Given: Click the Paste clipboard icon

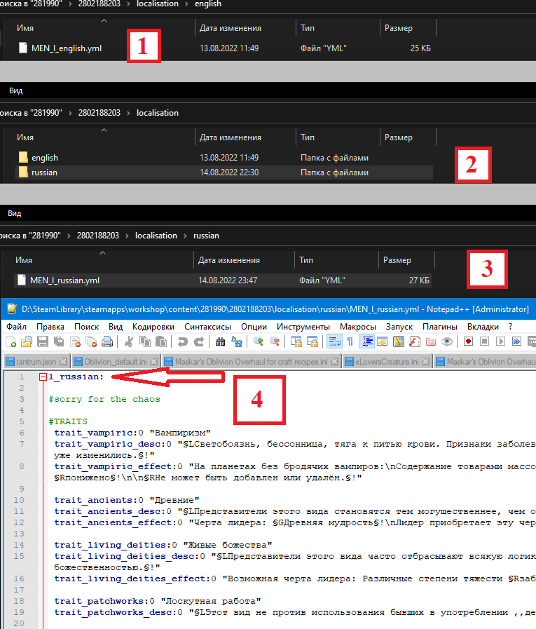Looking at the screenshot, I should tap(160, 341).
